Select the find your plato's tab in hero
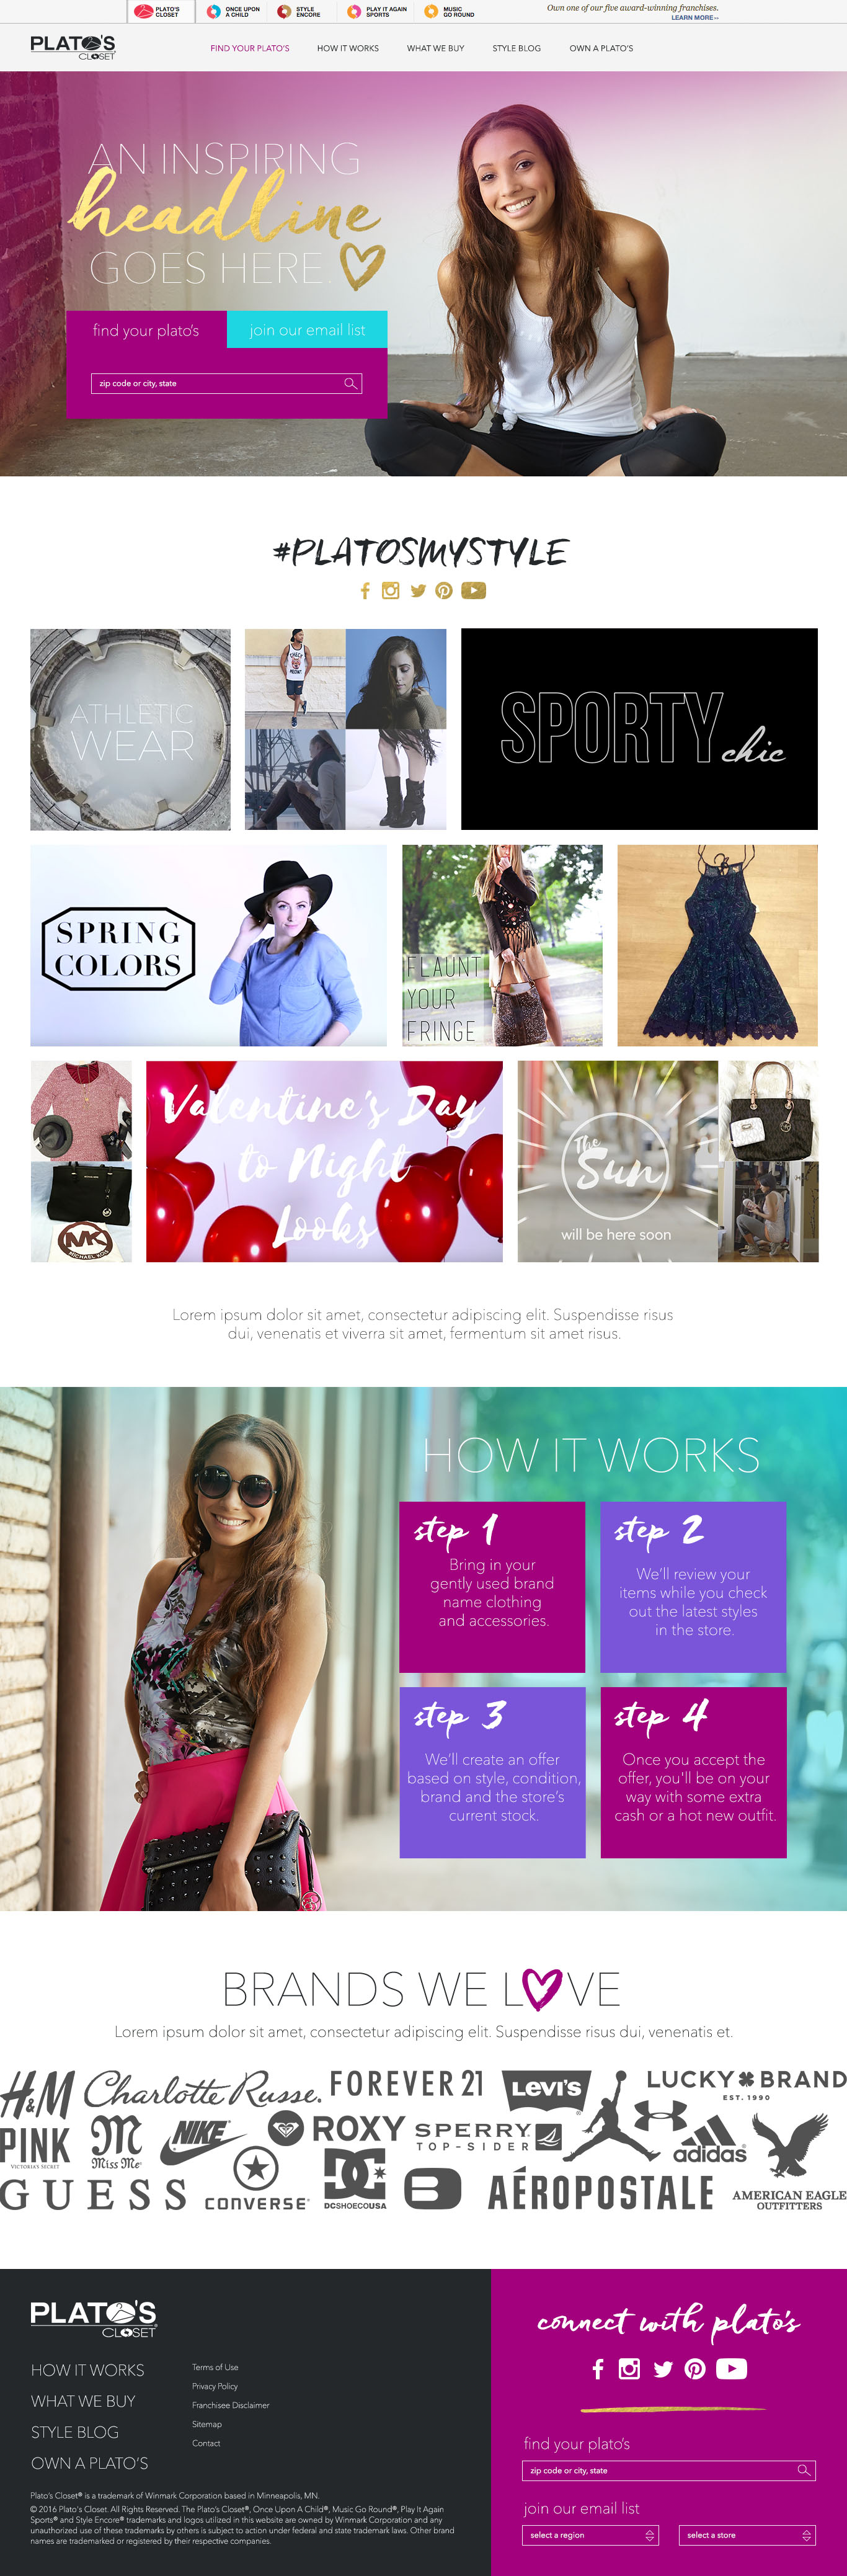The image size is (847, 2576). (146, 330)
